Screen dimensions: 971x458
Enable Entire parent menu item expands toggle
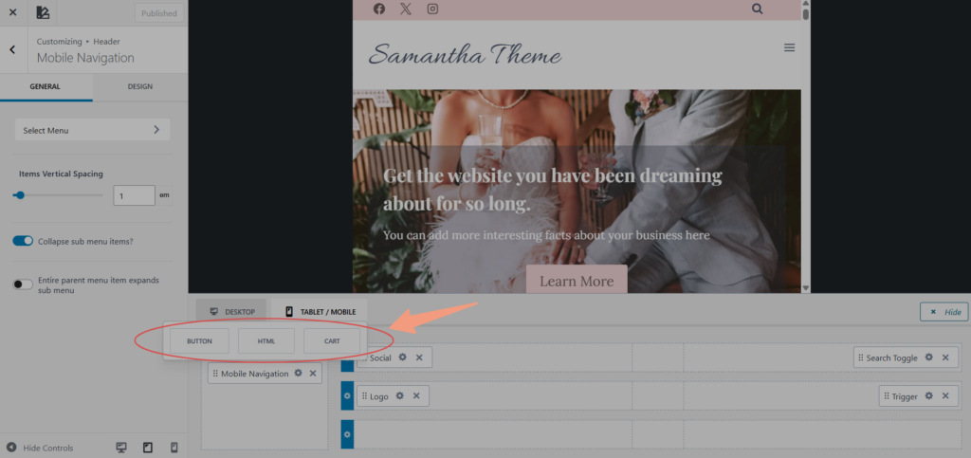23,284
